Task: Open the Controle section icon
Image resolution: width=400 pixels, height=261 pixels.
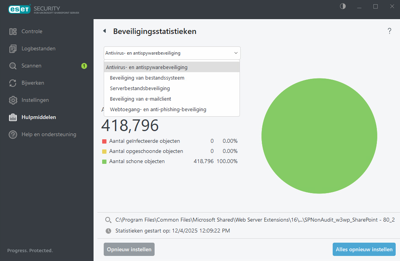Action: click(13, 31)
